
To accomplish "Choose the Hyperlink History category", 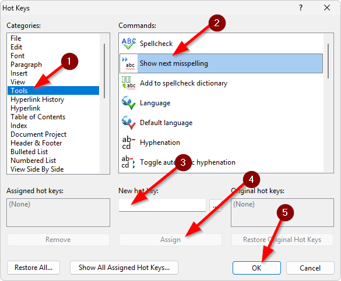I will coord(37,99).
